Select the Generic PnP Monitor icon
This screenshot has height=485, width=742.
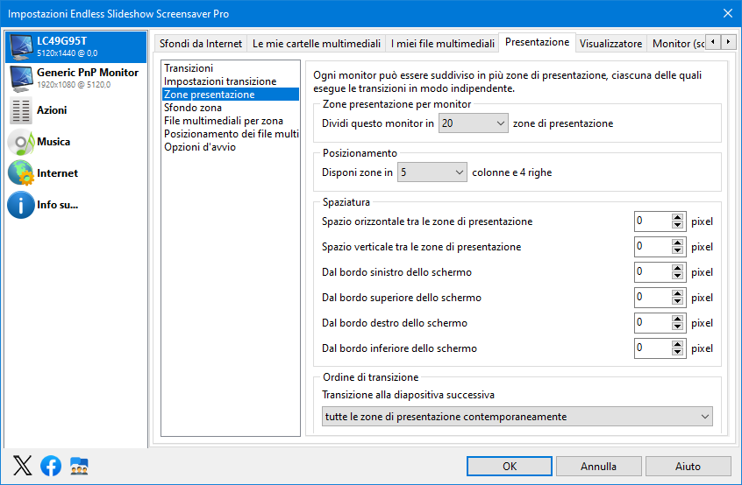coord(21,79)
